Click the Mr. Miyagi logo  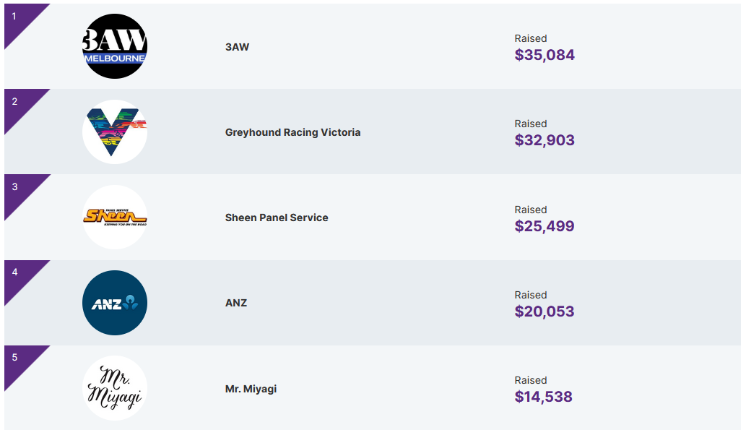[x=115, y=388]
